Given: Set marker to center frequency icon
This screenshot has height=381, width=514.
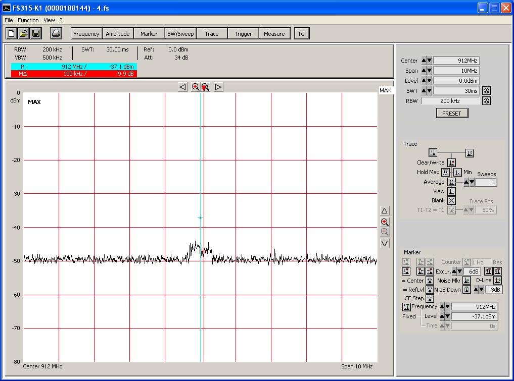Looking at the screenshot, I should point(430,281).
